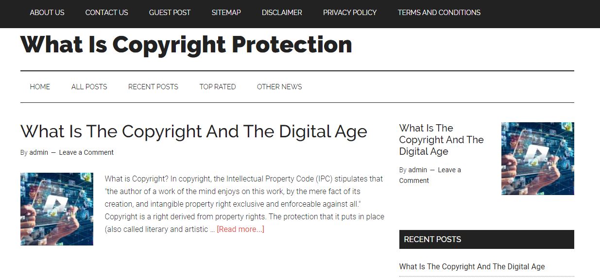
Task: Go to Top Rated section
Action: (x=217, y=87)
